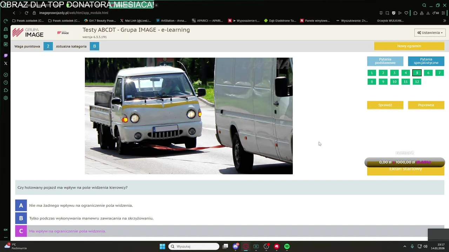Open Discord from taskbar

[236, 246]
